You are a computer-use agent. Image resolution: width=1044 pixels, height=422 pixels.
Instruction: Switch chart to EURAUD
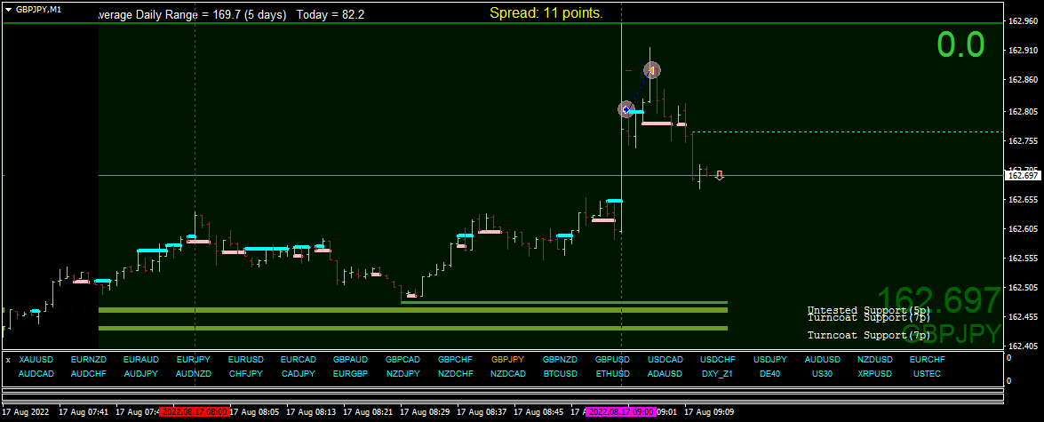coord(141,360)
